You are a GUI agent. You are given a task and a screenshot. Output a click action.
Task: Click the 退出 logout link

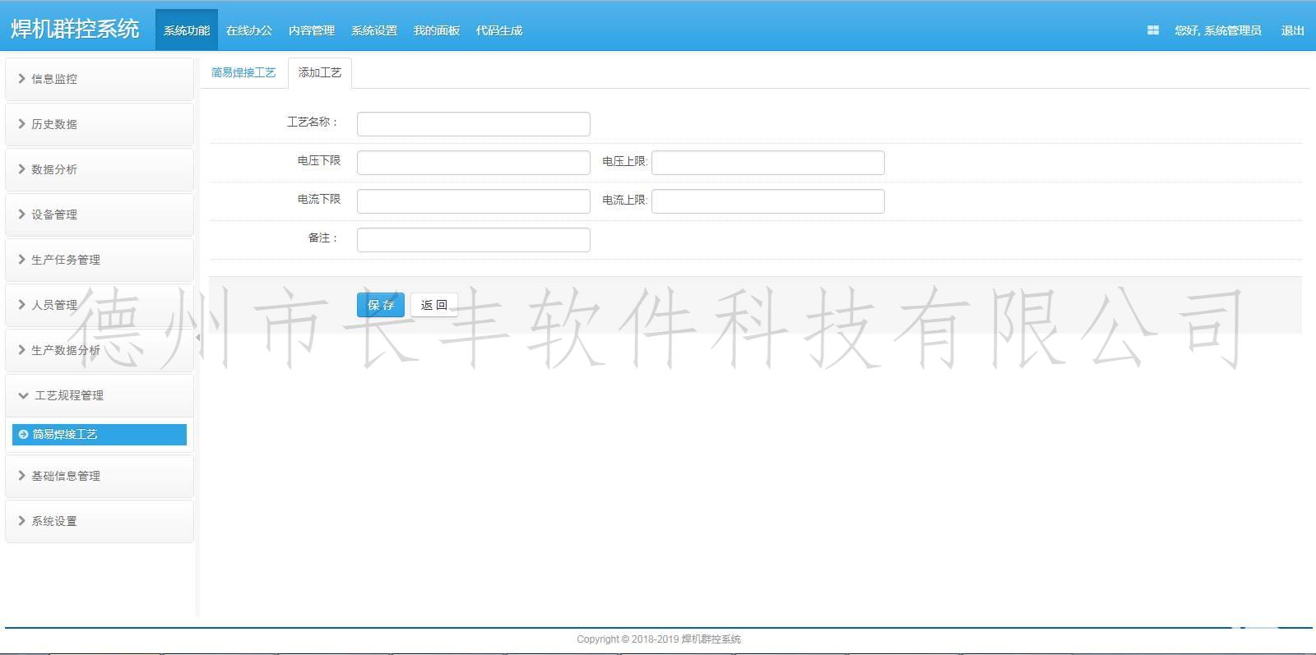[x=1292, y=30]
